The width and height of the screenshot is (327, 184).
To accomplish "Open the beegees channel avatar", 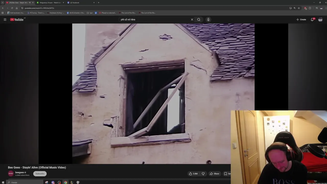I will [11, 174].
